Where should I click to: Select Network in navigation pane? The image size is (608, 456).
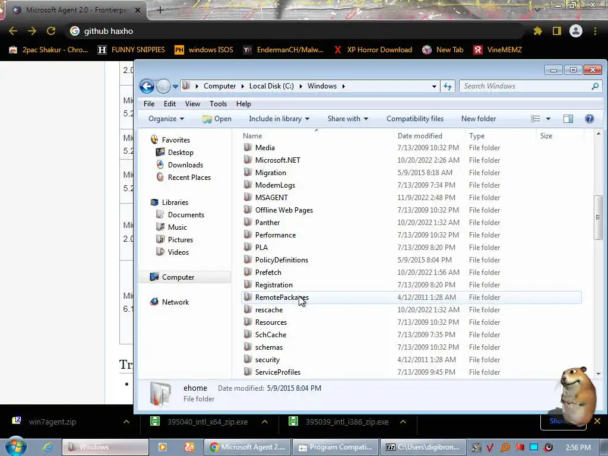coord(175,302)
